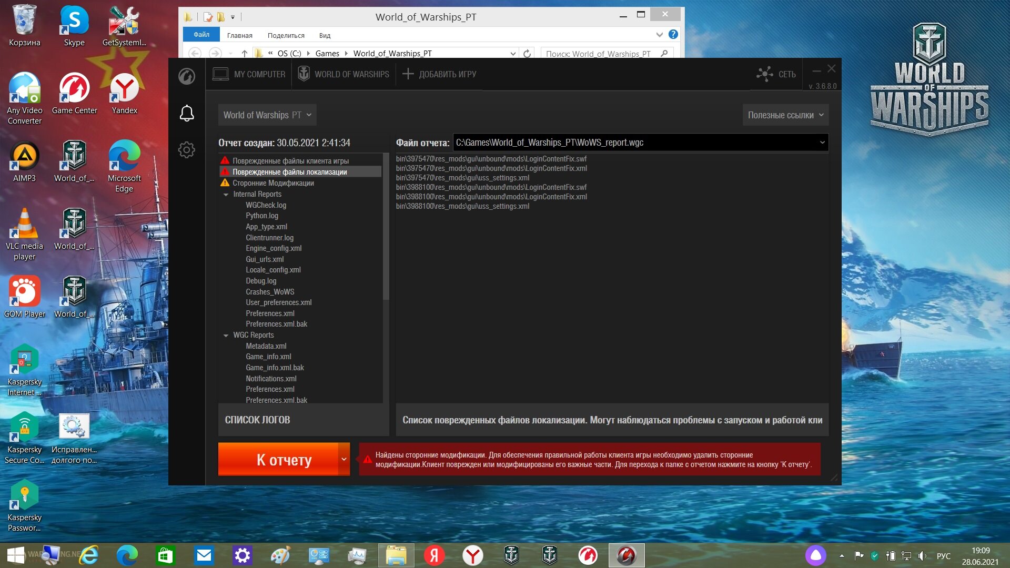Select the Yandex desktop icon

[x=124, y=94]
